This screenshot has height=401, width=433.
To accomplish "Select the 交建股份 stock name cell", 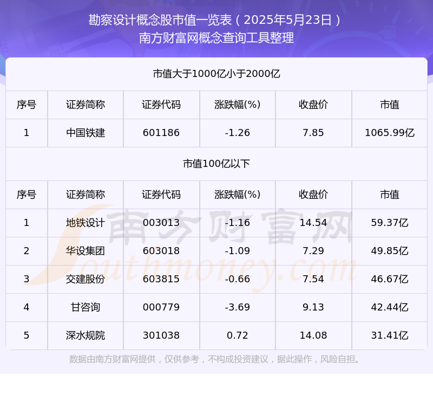I will click(86, 279).
